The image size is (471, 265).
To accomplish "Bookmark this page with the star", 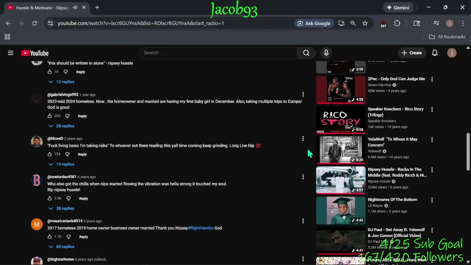I will pyautogui.click(x=365, y=23).
